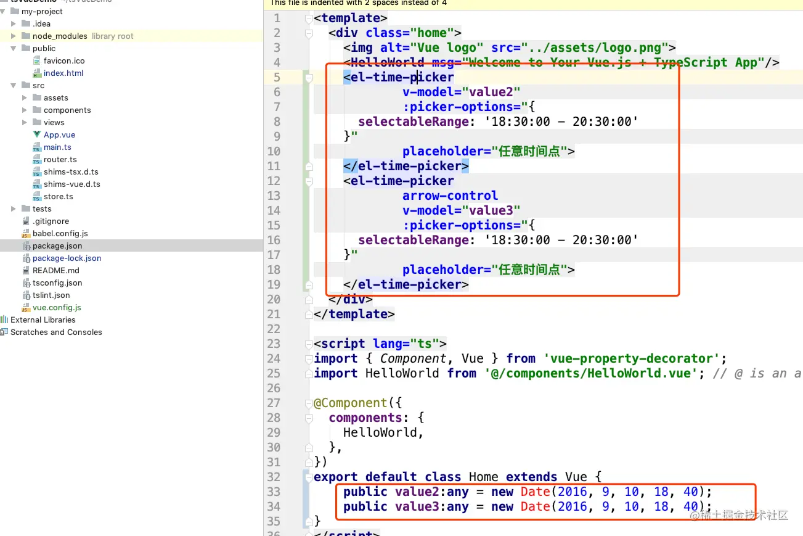Click gutter line number 26
The height and width of the screenshot is (536, 803).
274,389
